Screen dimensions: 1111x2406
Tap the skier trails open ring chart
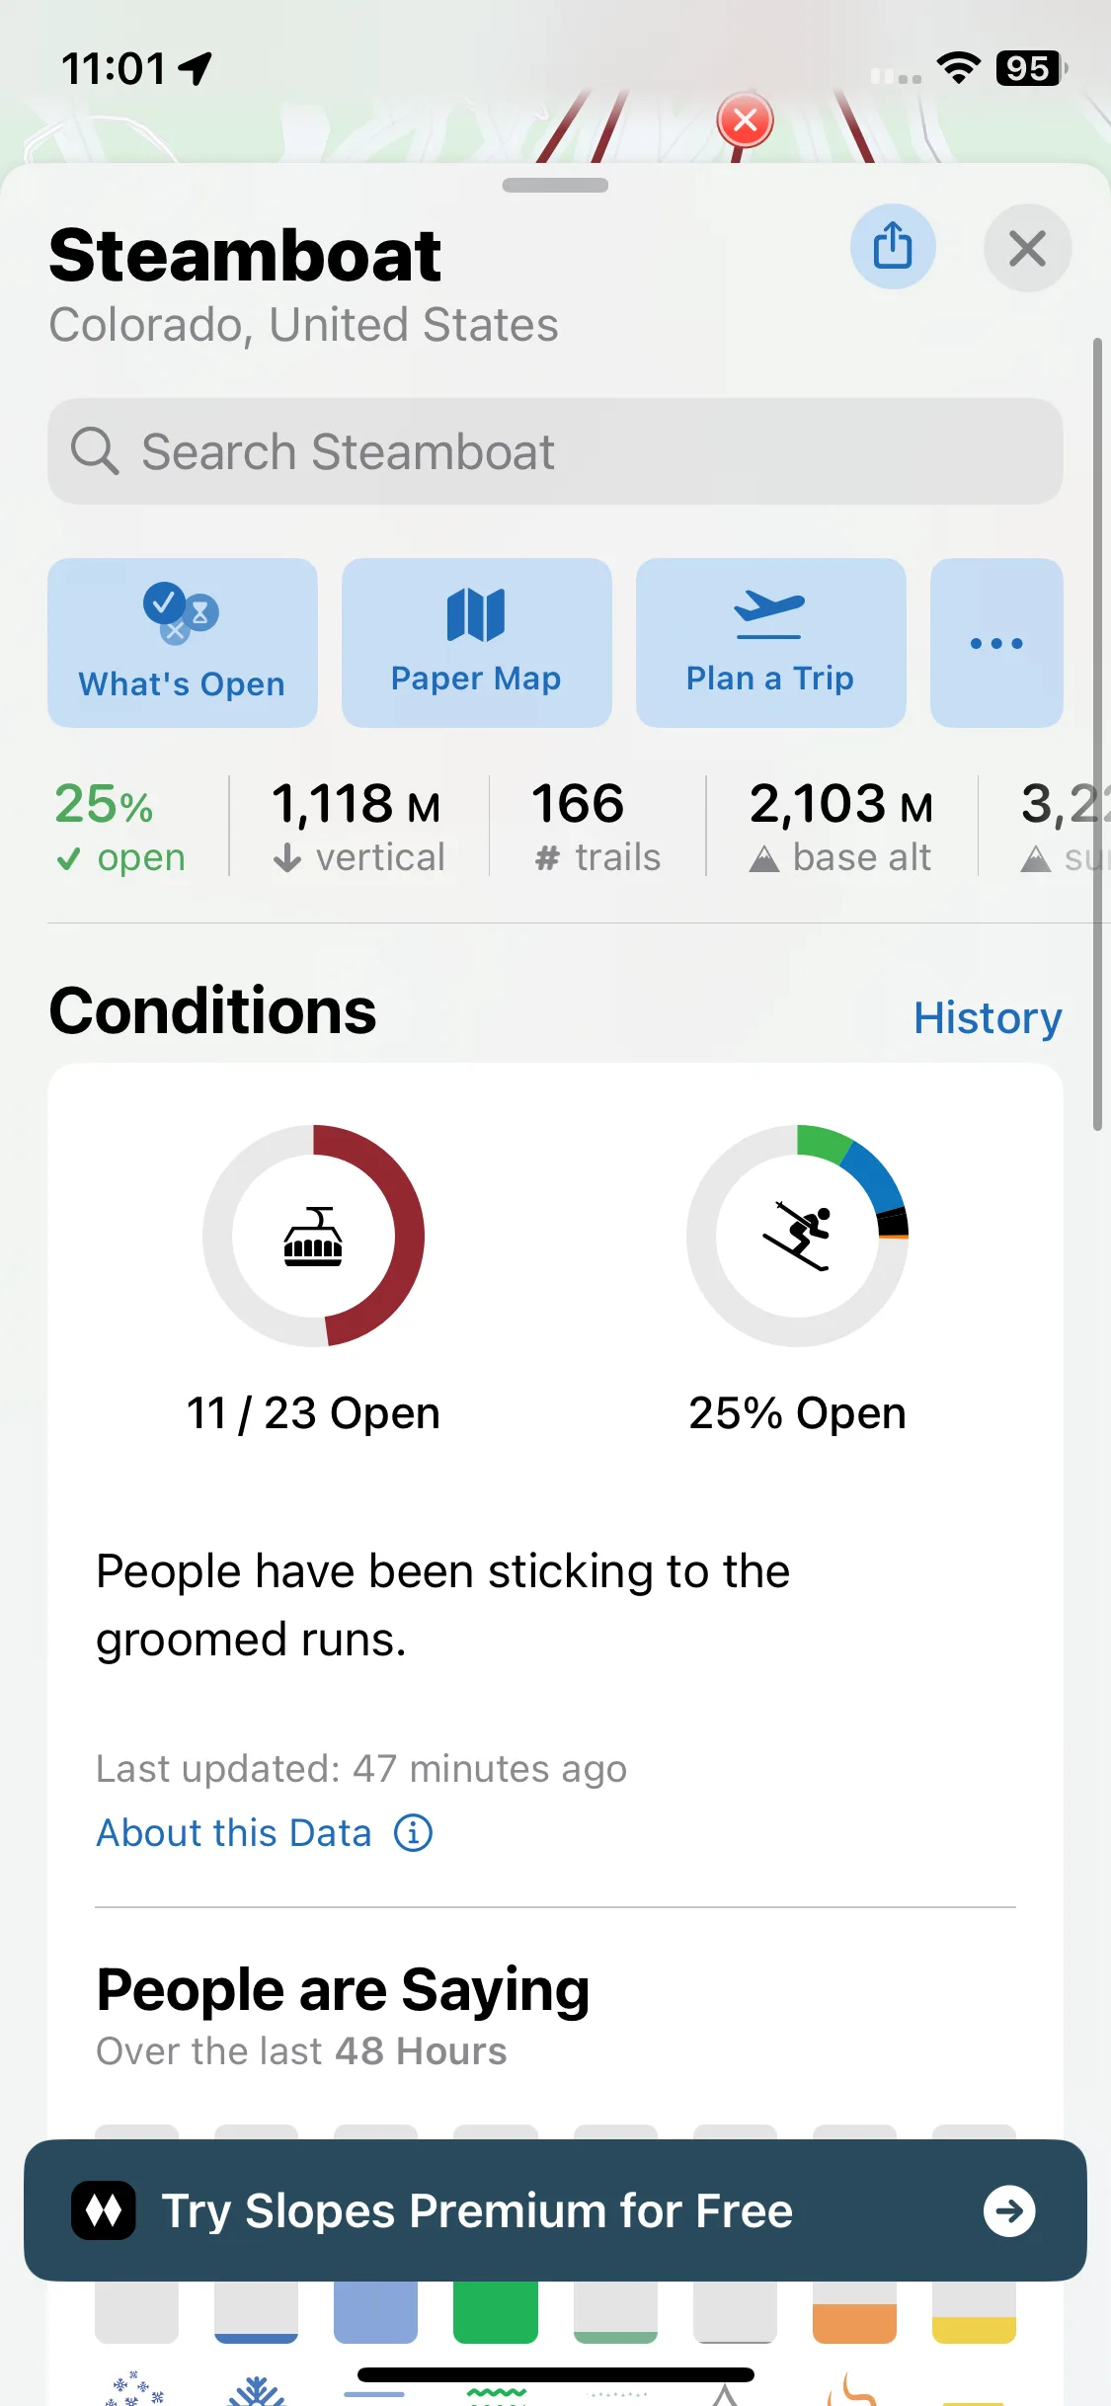[x=797, y=1236]
